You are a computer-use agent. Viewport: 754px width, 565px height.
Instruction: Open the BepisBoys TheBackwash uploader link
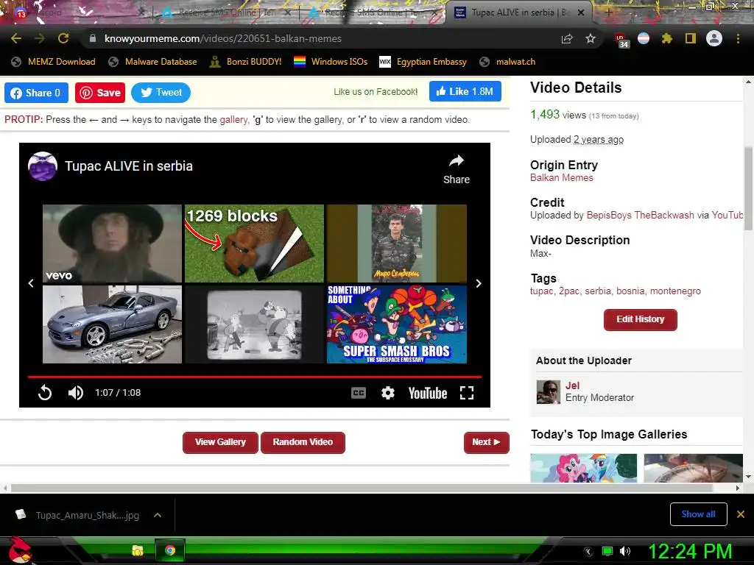640,216
